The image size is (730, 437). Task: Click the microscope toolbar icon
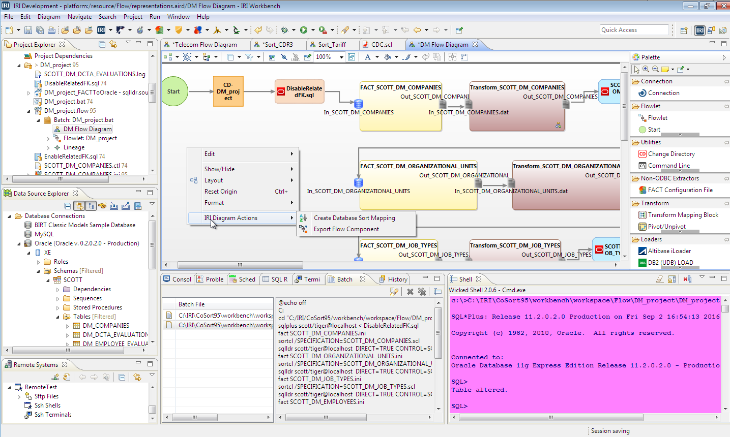[237, 30]
